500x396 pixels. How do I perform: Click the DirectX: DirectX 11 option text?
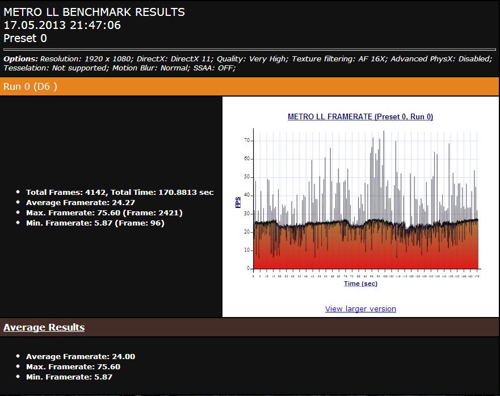click(174, 59)
